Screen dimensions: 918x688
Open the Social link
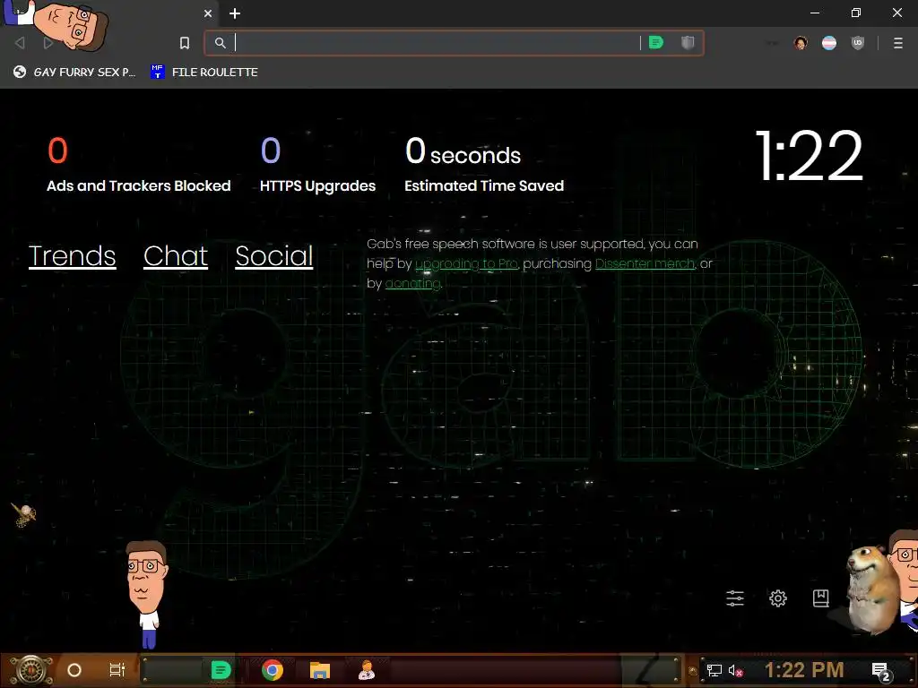pyautogui.click(x=274, y=255)
